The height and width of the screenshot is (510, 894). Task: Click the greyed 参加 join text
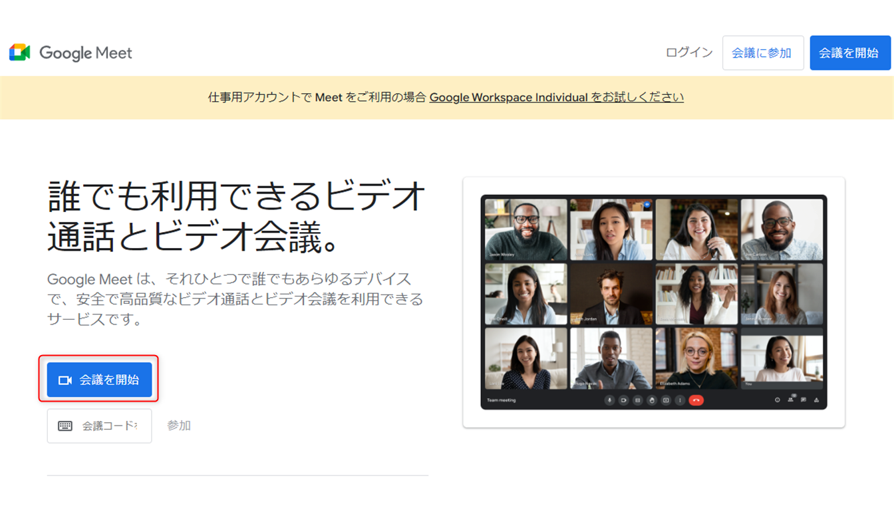coord(179,426)
